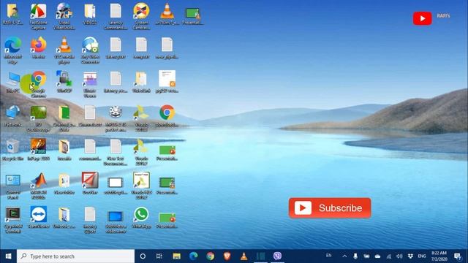Launch the WinSCP shortcut
Image resolution: width=468 pixels, height=263 pixels.
click(64, 82)
